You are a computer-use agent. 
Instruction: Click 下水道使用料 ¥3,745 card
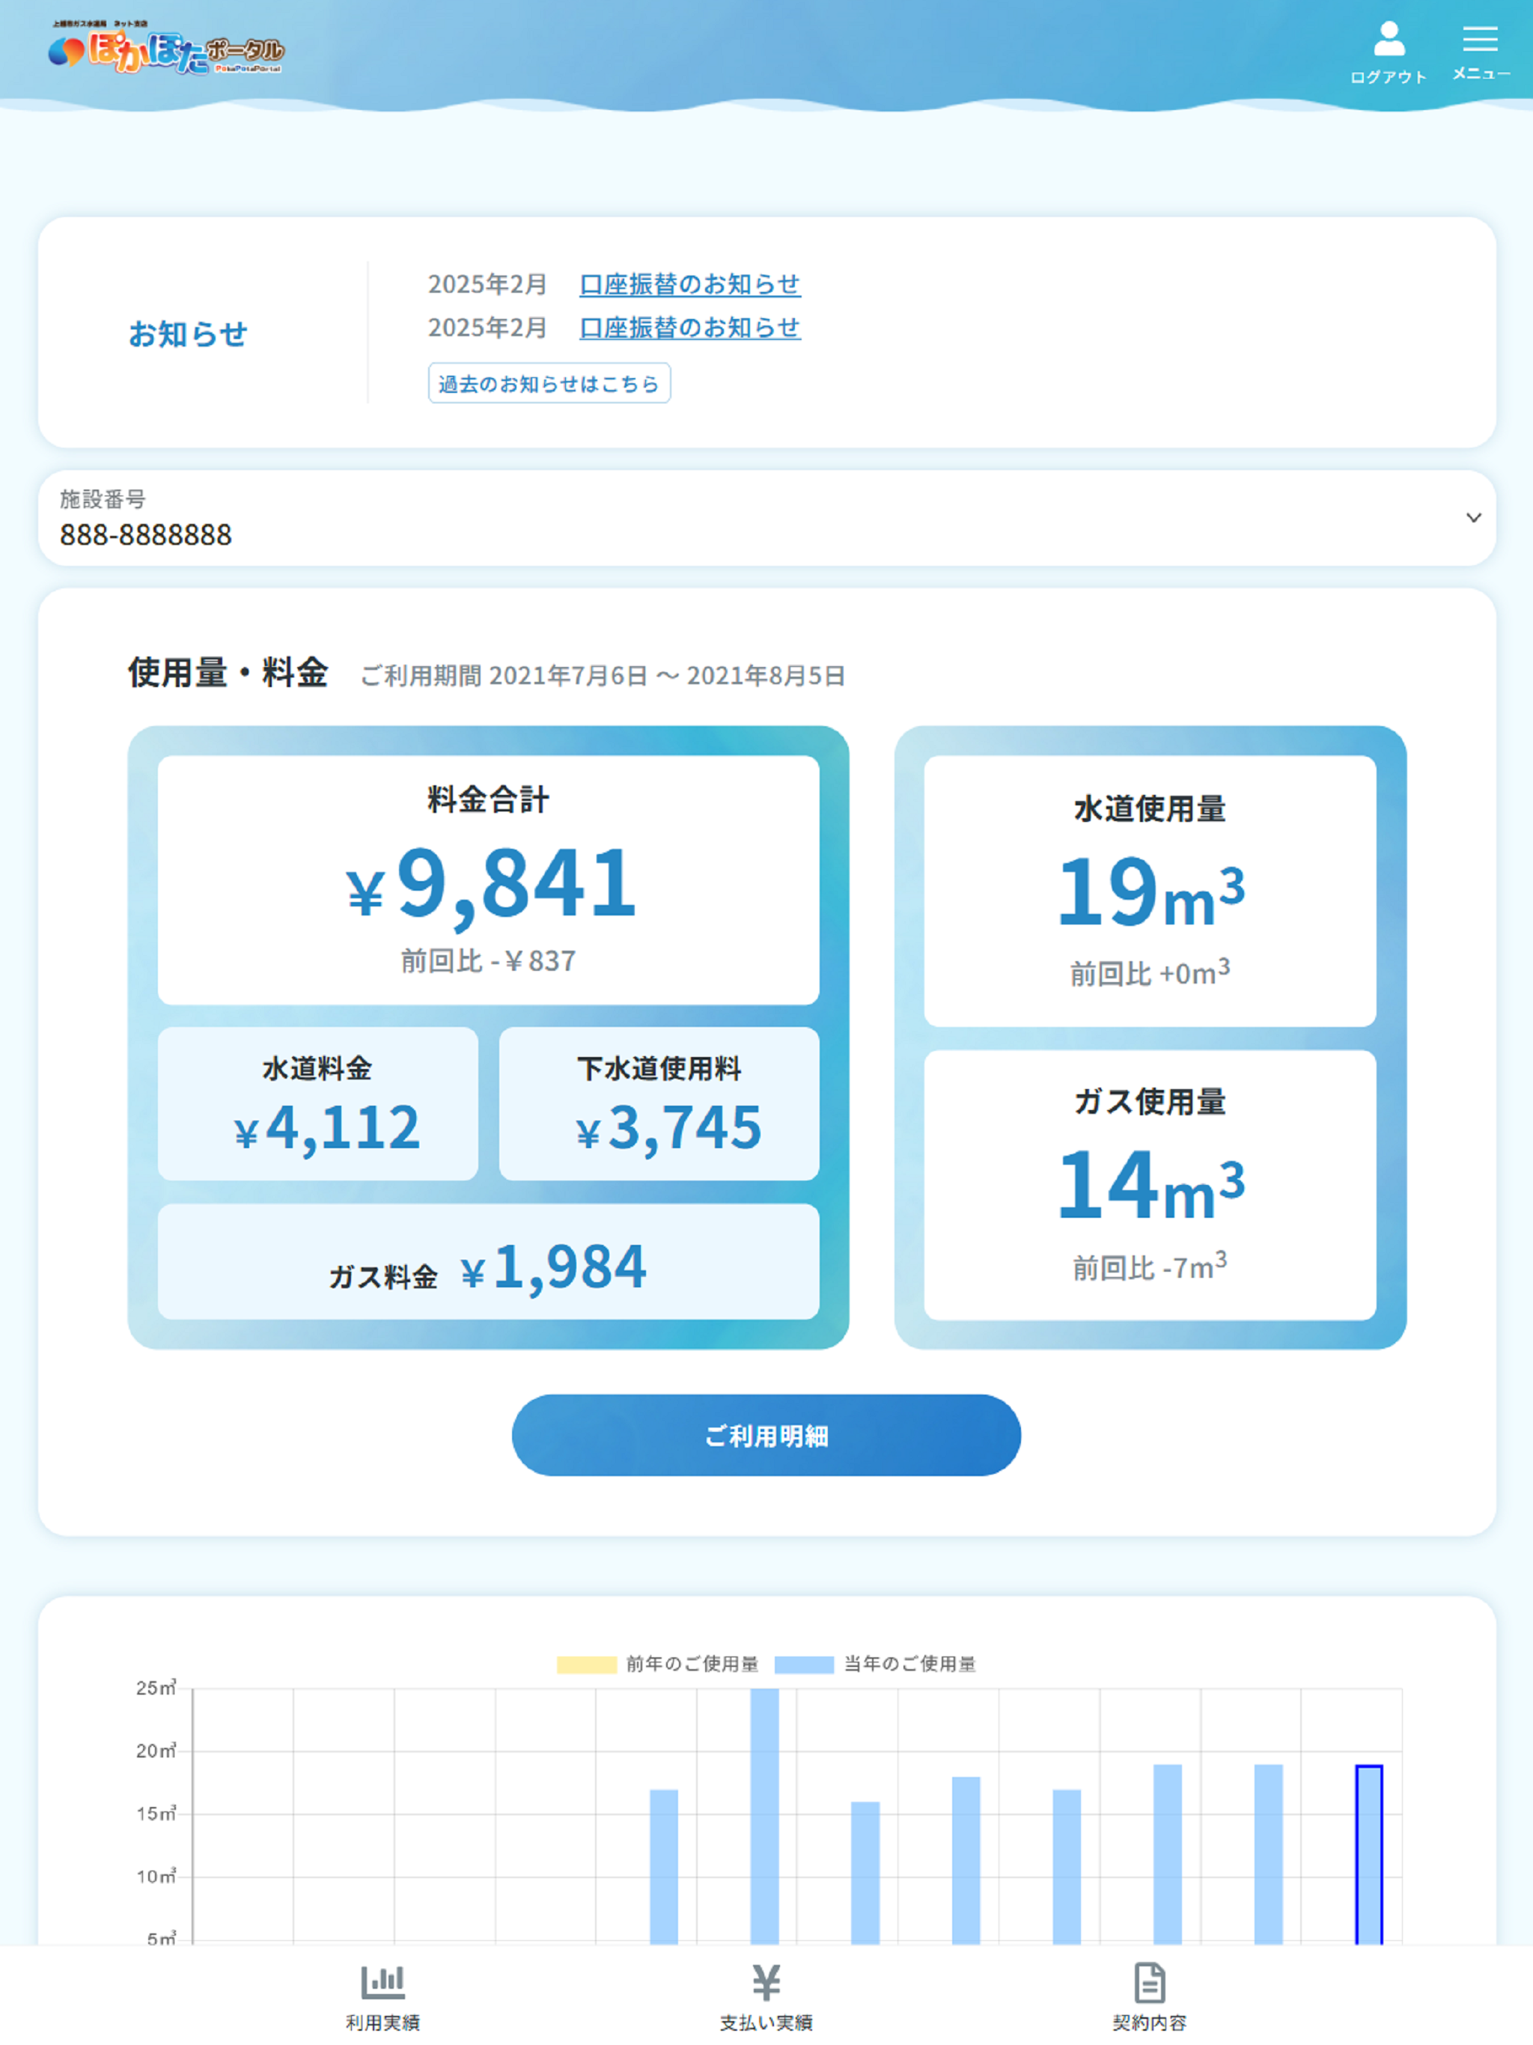(x=659, y=1103)
